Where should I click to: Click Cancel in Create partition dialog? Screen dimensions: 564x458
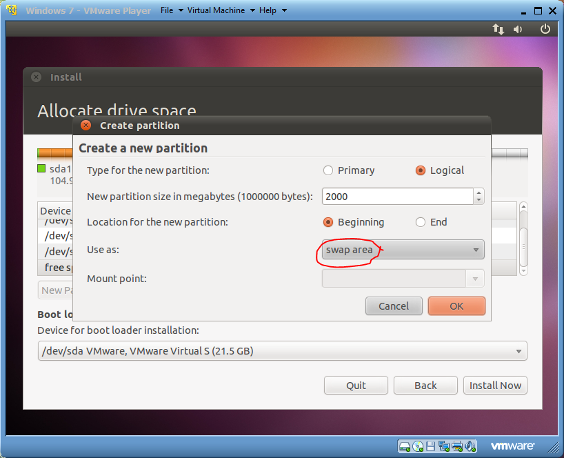[x=394, y=306]
